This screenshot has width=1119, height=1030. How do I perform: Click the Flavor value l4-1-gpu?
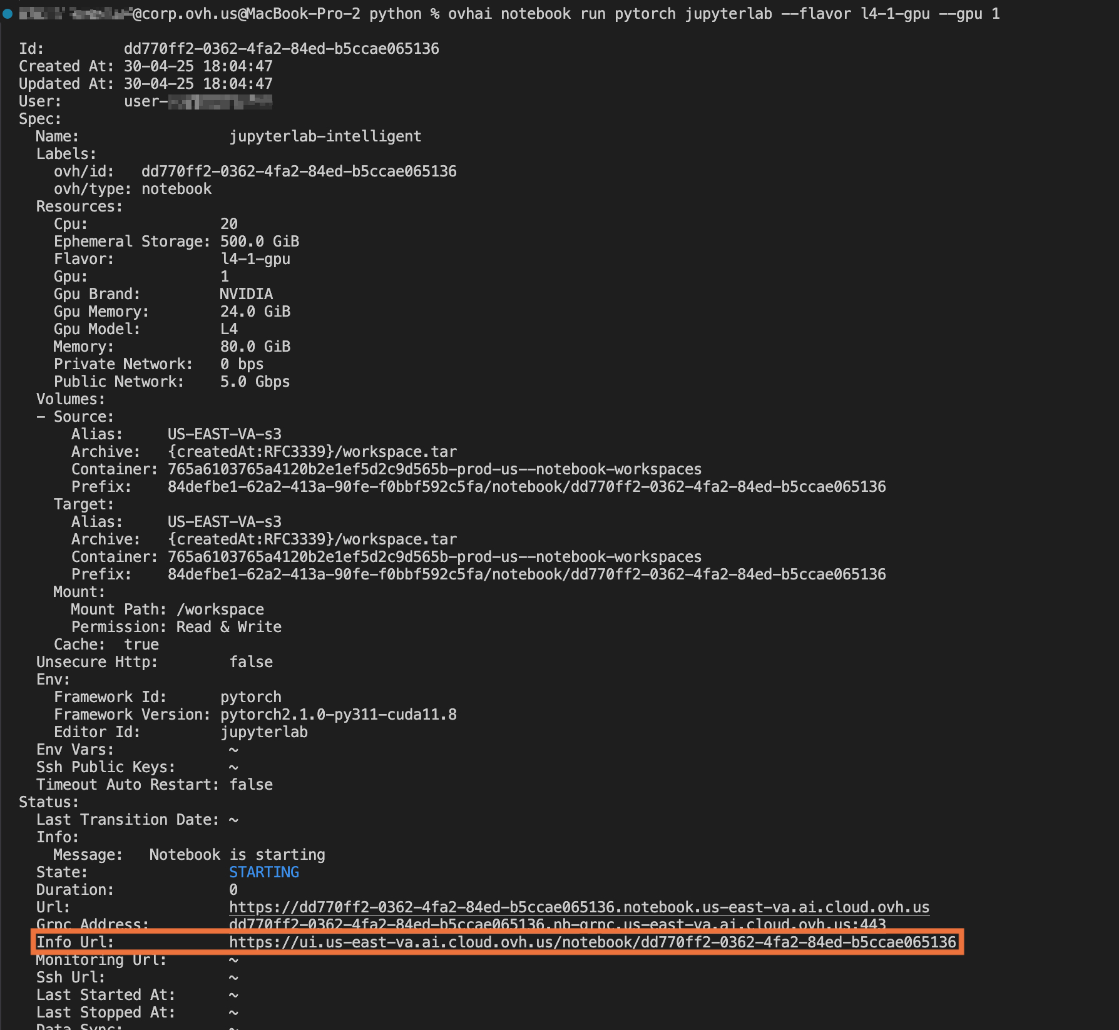(255, 259)
